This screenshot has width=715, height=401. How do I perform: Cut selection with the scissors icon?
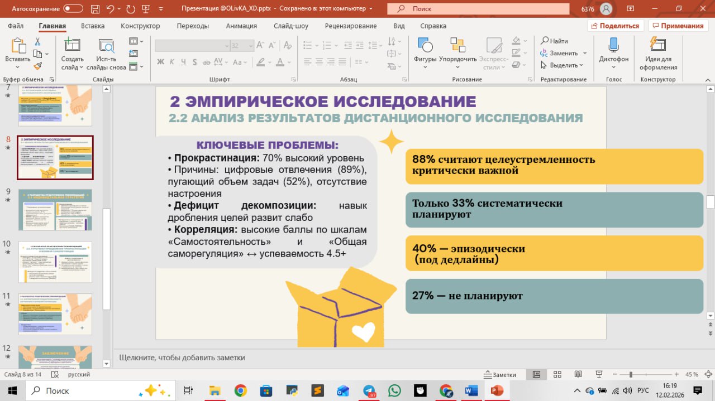tap(37, 42)
